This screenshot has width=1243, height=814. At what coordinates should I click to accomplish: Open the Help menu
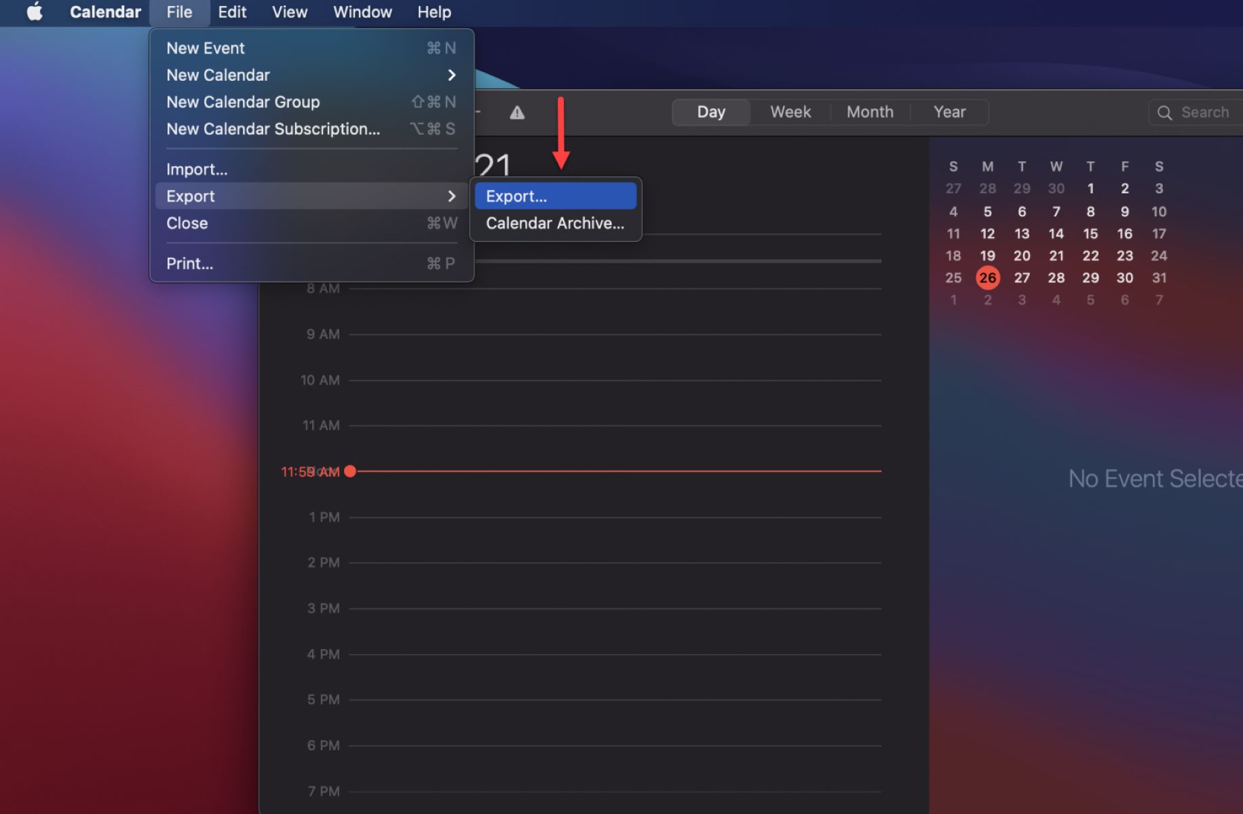click(x=434, y=12)
